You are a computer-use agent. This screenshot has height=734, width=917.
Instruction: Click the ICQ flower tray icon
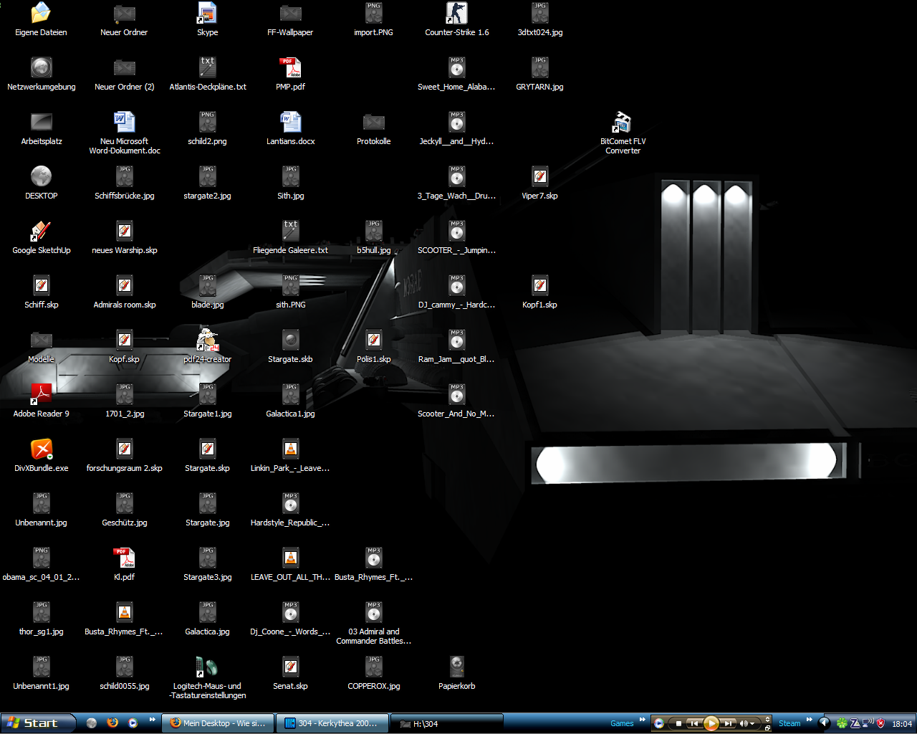point(842,723)
